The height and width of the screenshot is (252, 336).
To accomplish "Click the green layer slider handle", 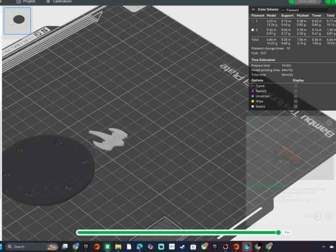I will pyautogui.click(x=279, y=232).
